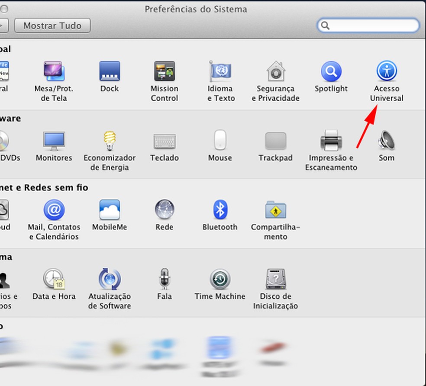Click the search field in toolbar

coord(368,26)
